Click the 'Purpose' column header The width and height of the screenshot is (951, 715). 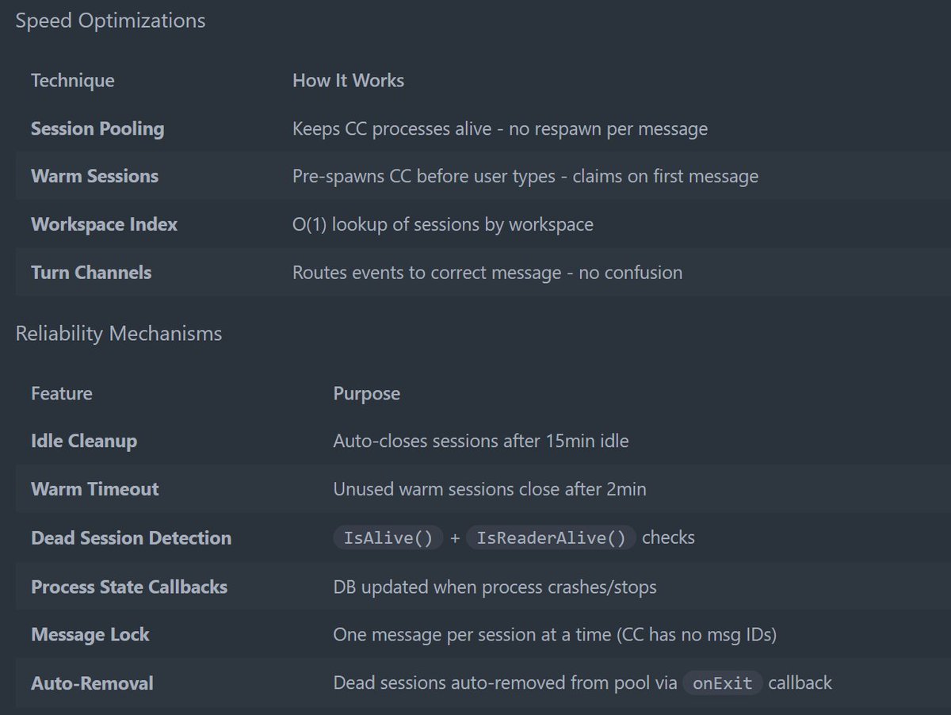pos(367,394)
